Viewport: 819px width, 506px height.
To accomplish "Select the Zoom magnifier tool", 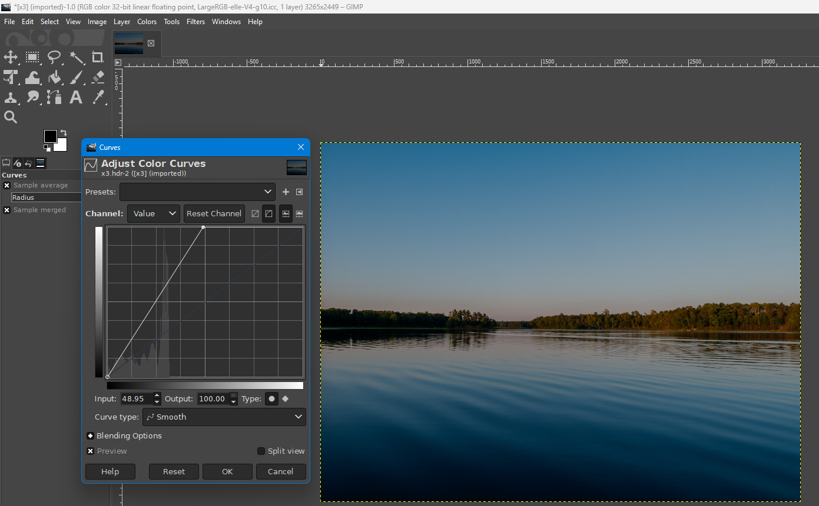I will pos(11,117).
